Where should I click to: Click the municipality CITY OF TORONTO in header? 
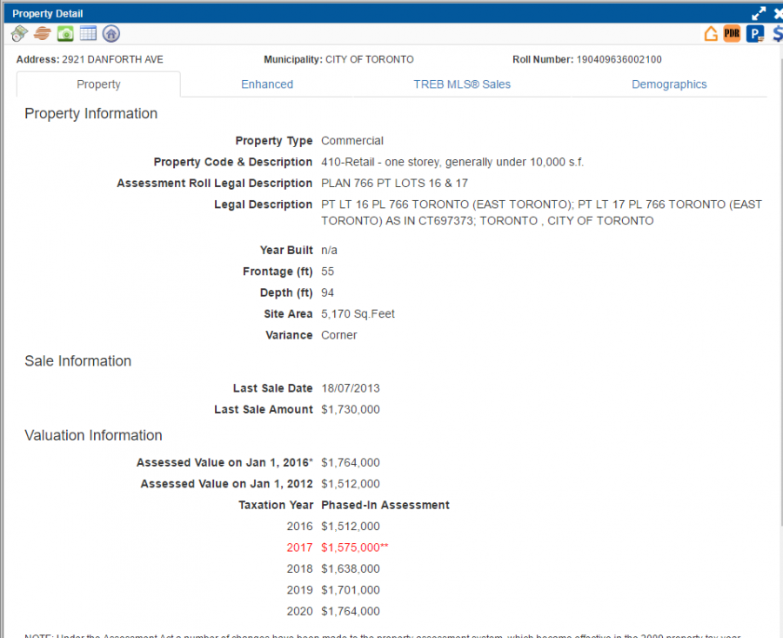370,59
